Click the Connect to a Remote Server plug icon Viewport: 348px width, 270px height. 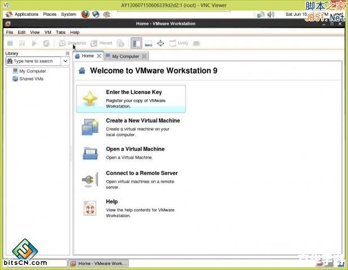(x=90, y=180)
